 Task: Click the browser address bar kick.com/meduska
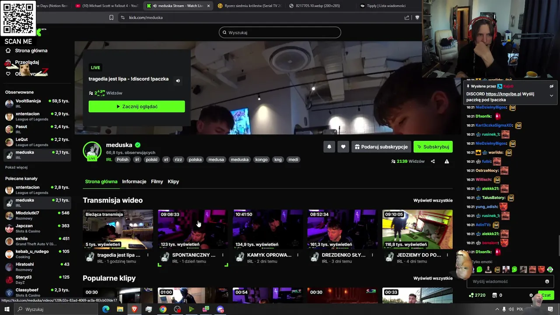(262, 17)
